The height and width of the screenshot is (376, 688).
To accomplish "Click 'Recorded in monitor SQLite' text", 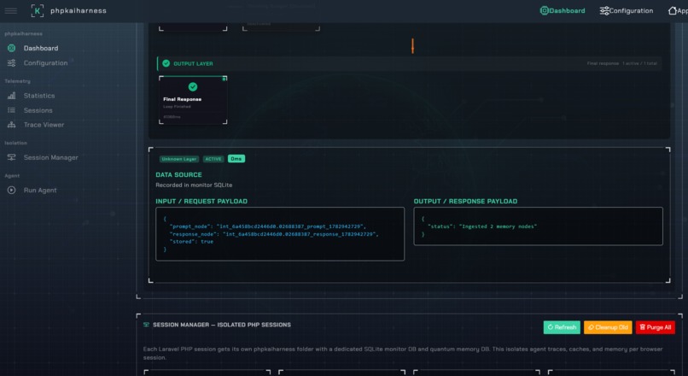I will [194, 185].
